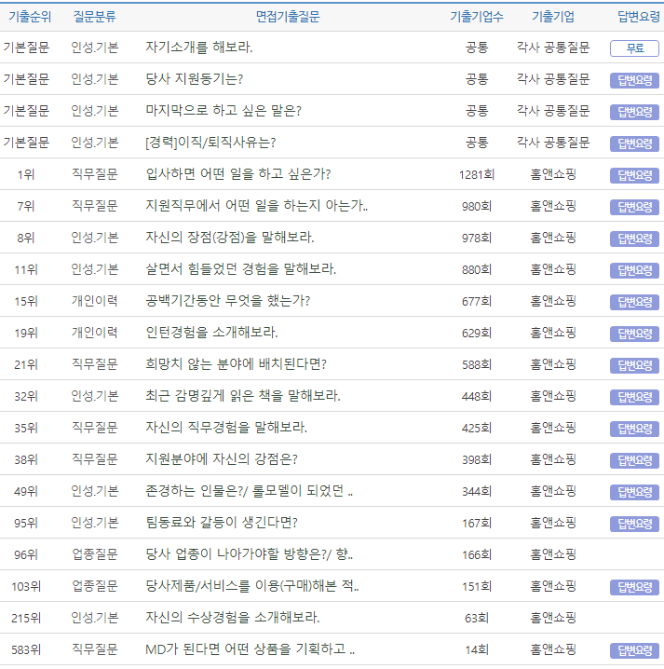Image resolution: width=664 pixels, height=669 pixels.
Task: Click question 지원분야에 자신의 강점은?
Action: 222,459
